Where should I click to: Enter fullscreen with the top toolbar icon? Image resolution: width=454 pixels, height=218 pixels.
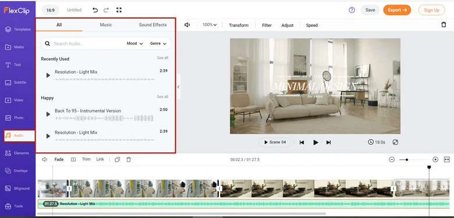coord(119,10)
